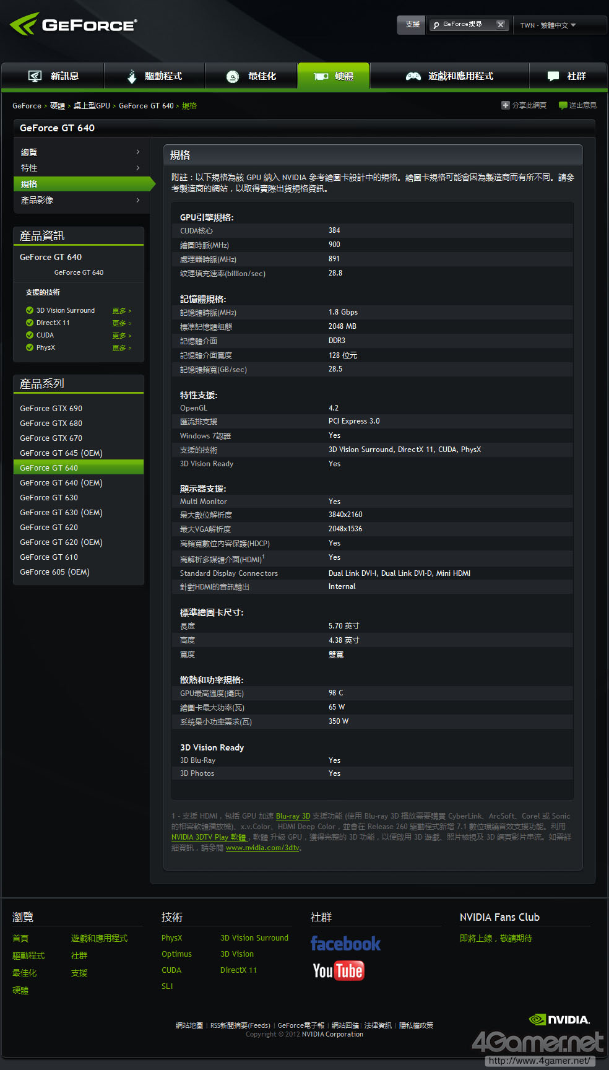Click the GeForce breadcrumb link
The width and height of the screenshot is (609, 1070).
point(27,106)
